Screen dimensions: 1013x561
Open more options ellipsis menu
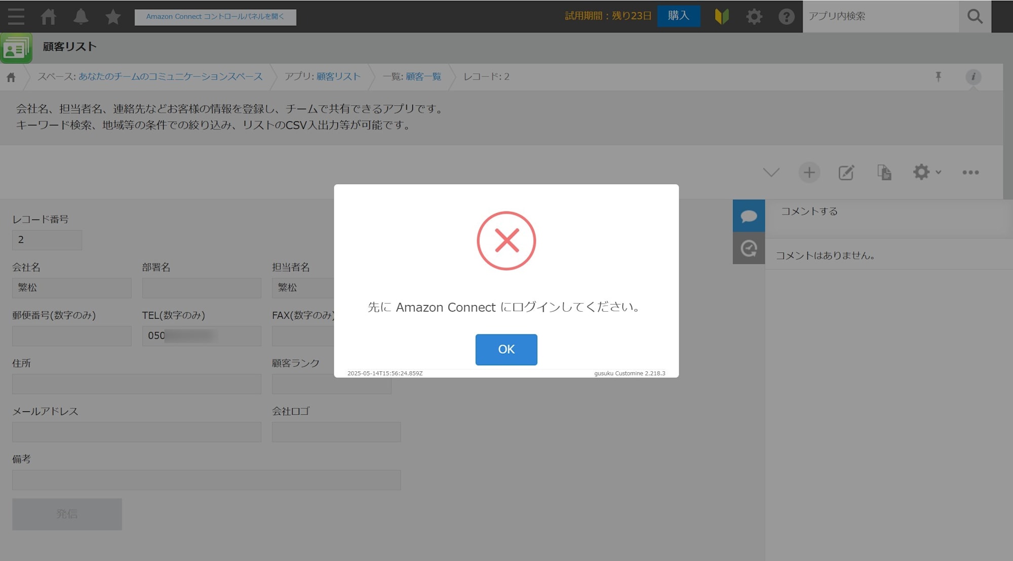tap(970, 172)
